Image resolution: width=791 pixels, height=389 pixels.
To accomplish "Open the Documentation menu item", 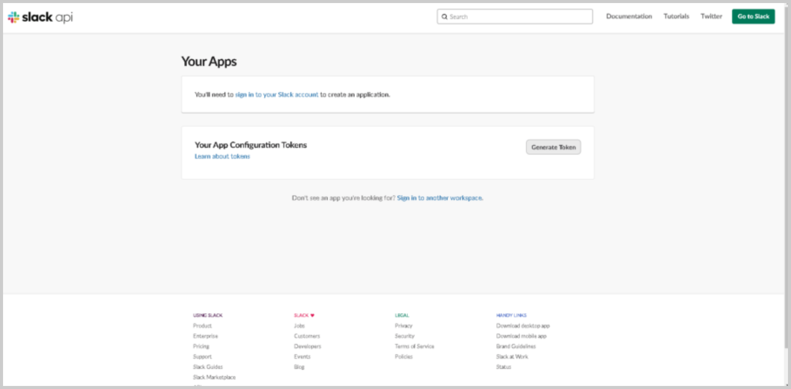I will tap(629, 16).
